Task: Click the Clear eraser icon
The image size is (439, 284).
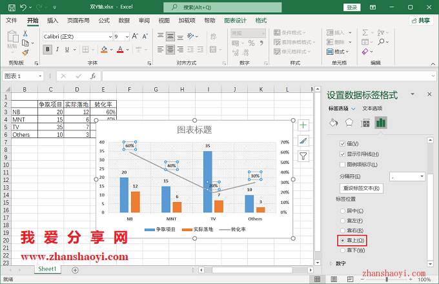Action: click(x=365, y=52)
